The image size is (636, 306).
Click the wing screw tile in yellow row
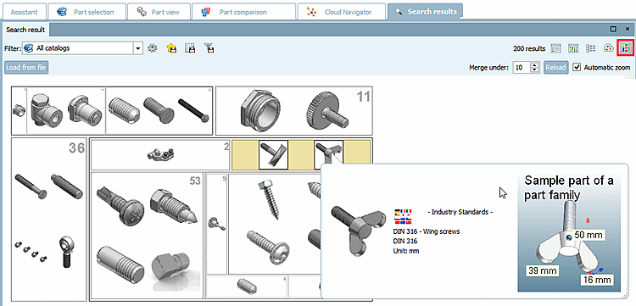328,152
